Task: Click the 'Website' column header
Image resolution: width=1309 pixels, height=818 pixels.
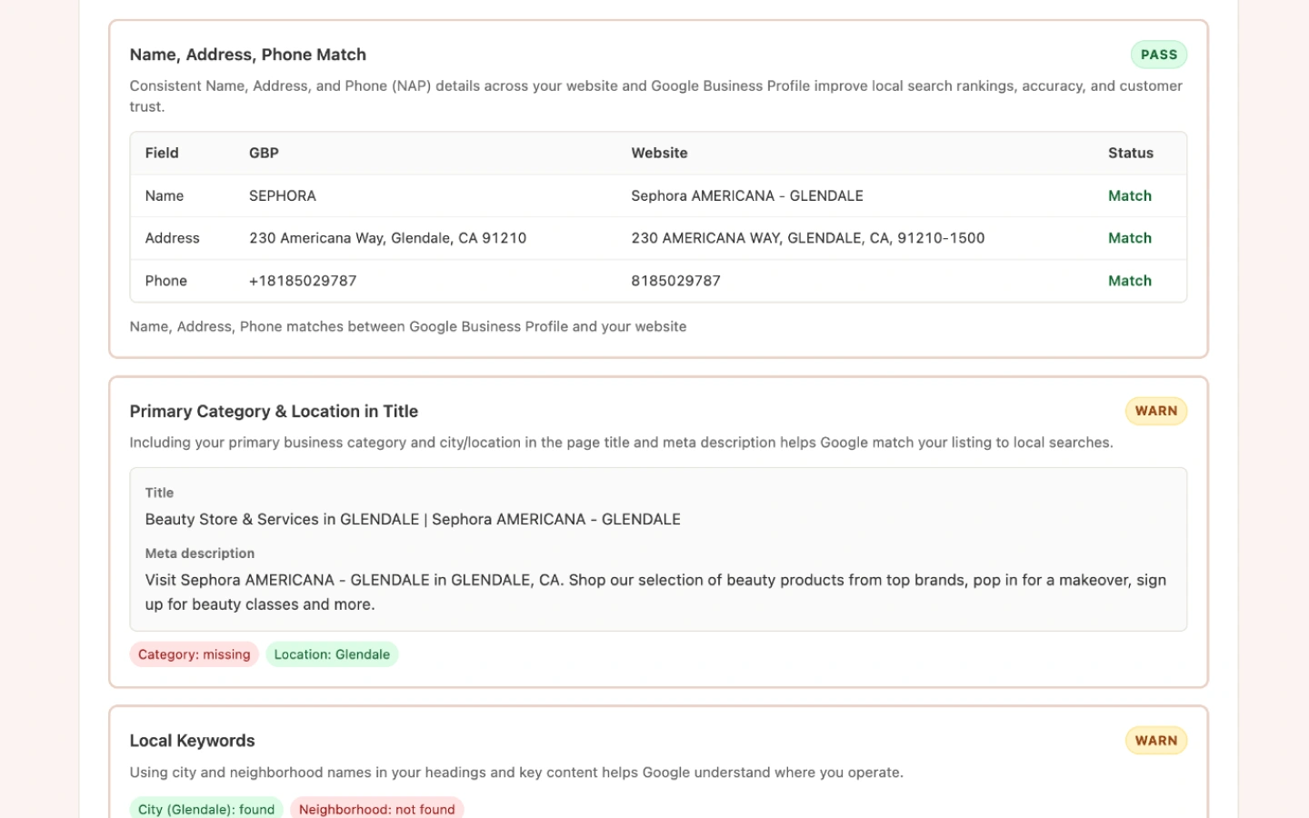Action: pos(659,153)
